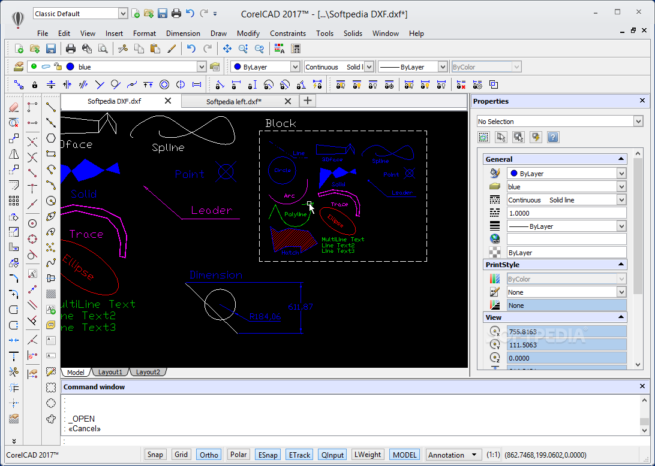Collapse the General section
Image resolution: width=655 pixels, height=466 pixels.
(x=621, y=159)
